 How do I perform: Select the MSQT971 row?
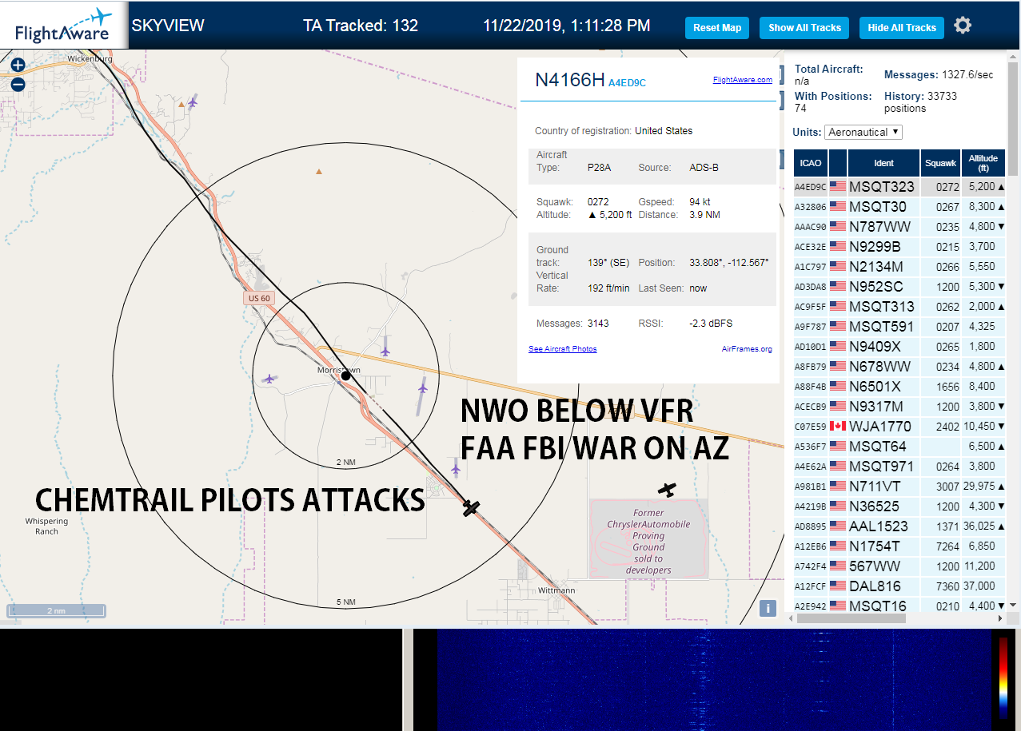pos(899,467)
